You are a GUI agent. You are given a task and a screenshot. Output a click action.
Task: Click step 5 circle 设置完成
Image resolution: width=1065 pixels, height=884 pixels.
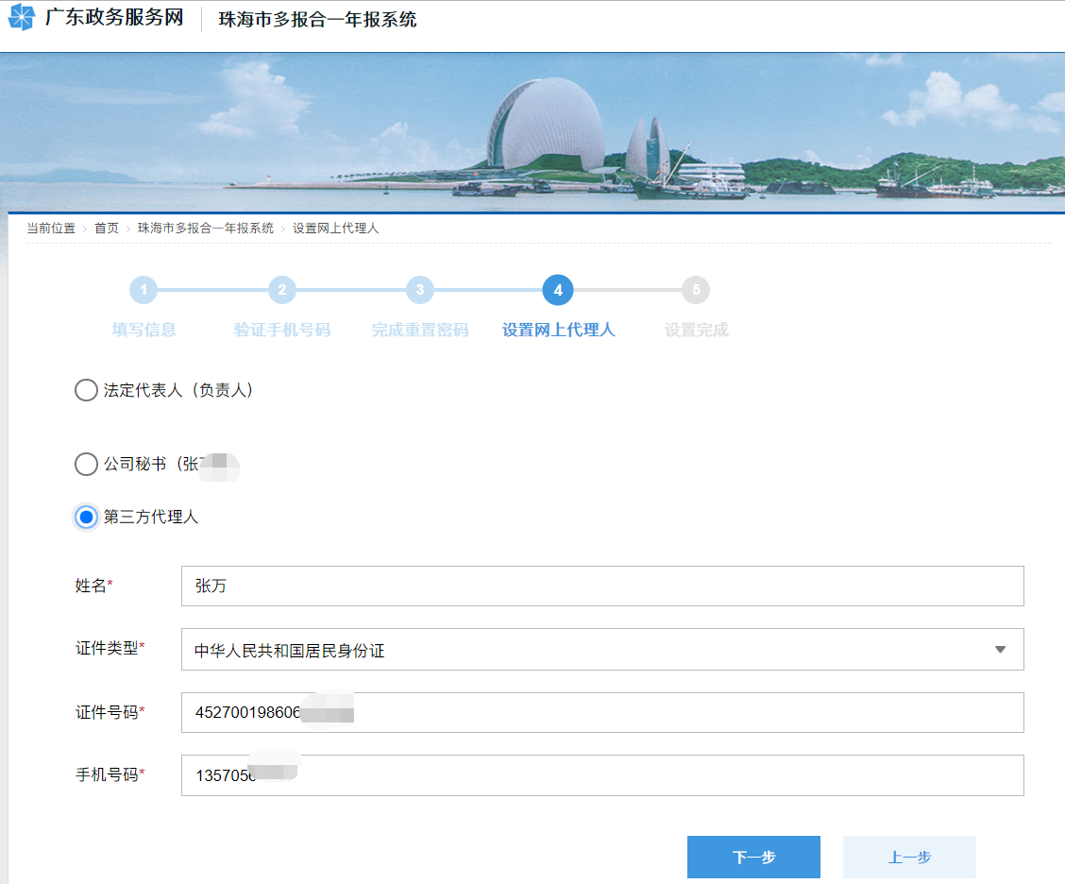pos(696,290)
